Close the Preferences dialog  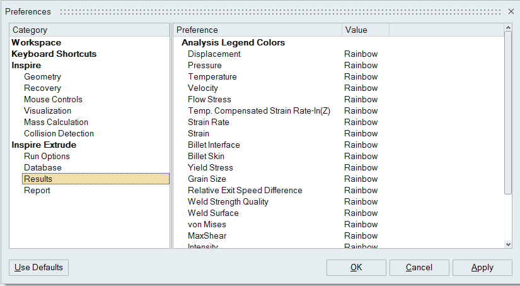click(x=511, y=11)
